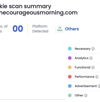Image resolution: width=100 pixels, height=102 pixels.
Task: Open info icon next to Other
Action: pyautogui.click(x=86, y=96)
